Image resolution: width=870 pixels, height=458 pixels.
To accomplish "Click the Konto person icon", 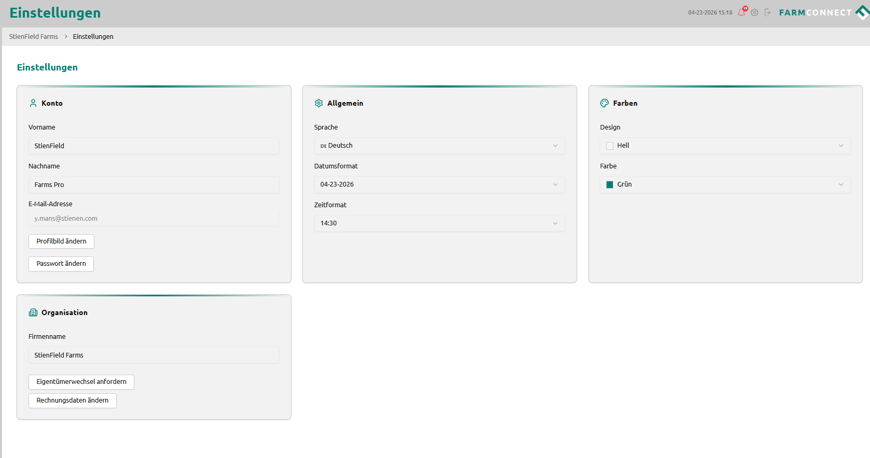I will tap(33, 103).
